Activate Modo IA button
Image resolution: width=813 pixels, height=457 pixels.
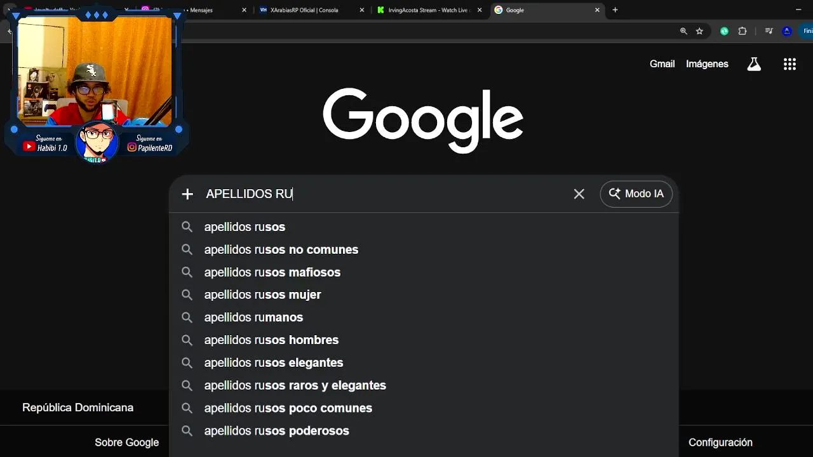[636, 194]
